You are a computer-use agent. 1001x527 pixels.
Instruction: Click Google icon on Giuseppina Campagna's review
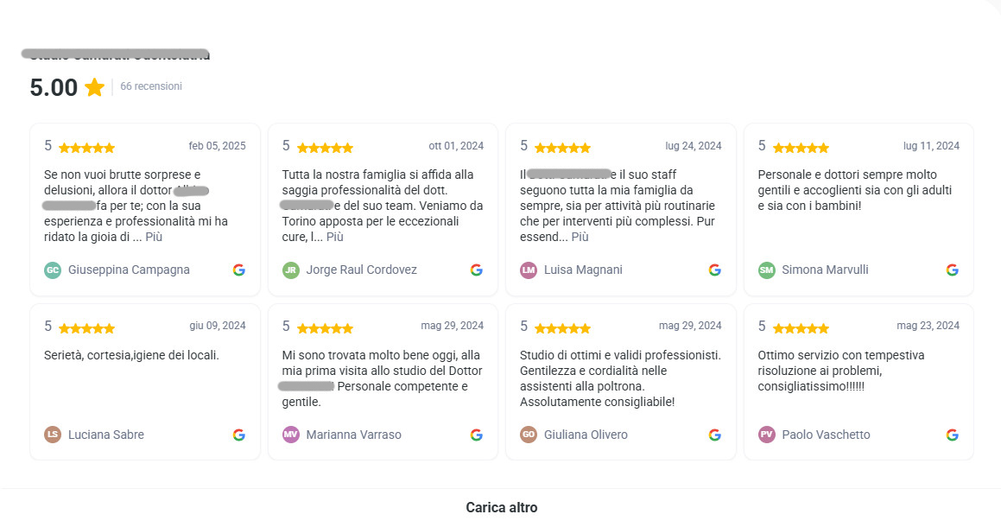pos(239,270)
